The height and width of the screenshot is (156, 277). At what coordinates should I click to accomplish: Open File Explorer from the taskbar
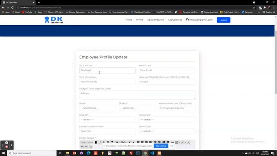(x=68, y=153)
